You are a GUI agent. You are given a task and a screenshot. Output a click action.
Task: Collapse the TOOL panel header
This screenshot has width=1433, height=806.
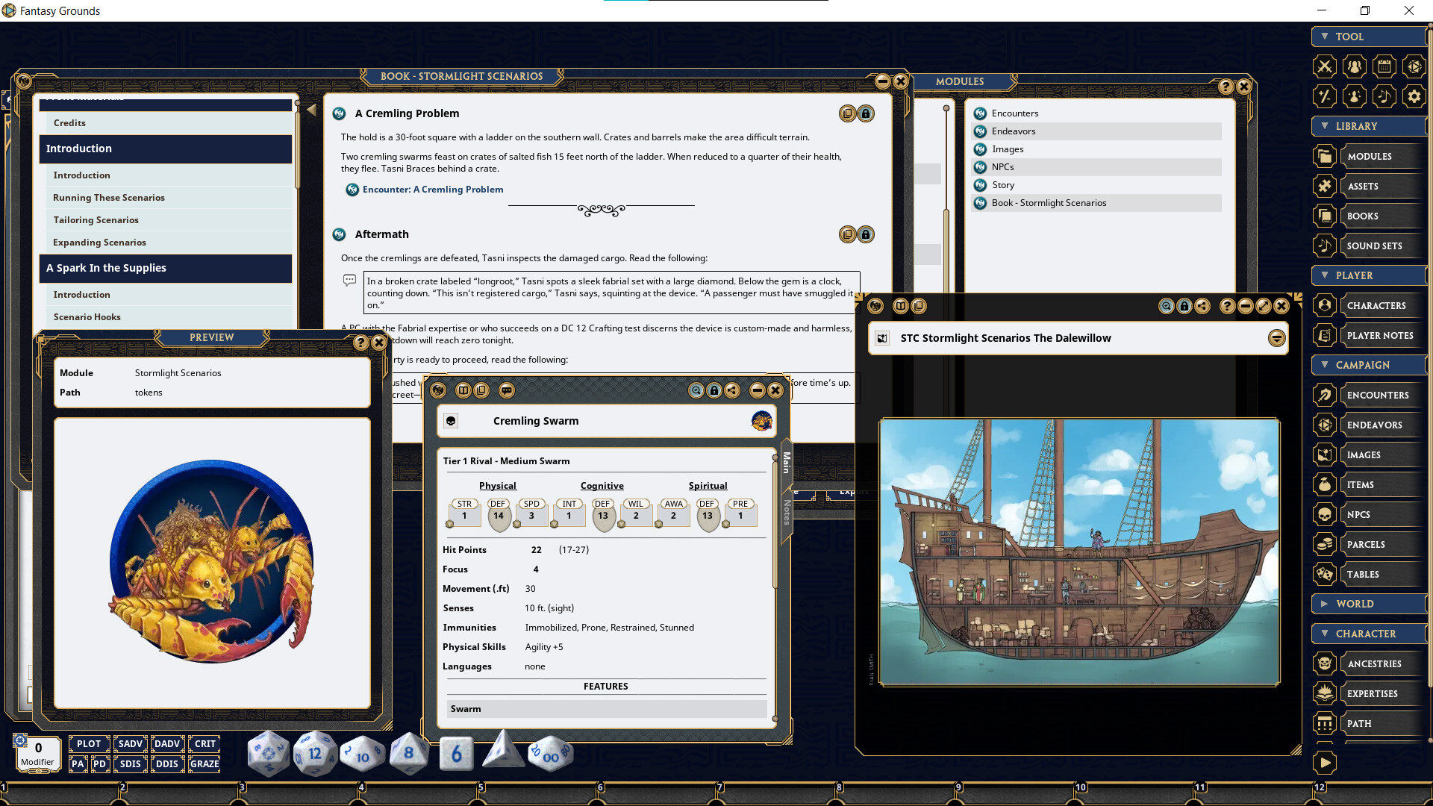click(x=1326, y=36)
